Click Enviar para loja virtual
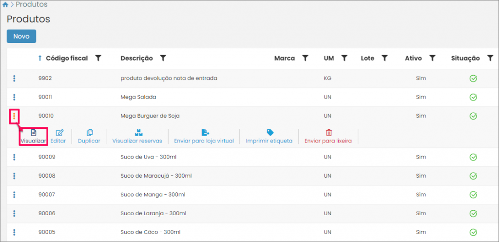This screenshot has height=242, width=499. pyautogui.click(x=204, y=136)
